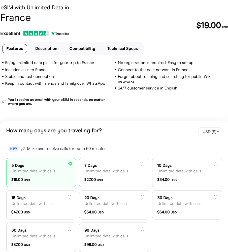228x252 pixels.
Task: Click the blue NEW badge
Action: (x=13, y=148)
